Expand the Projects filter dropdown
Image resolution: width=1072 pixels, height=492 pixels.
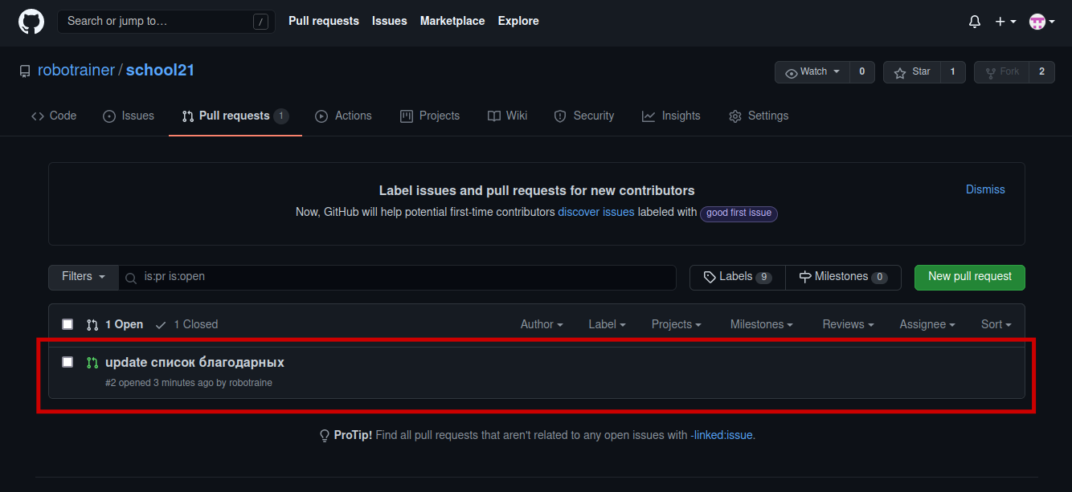[x=677, y=324]
